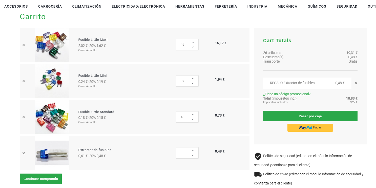Open the Químicos category menu
376x188 pixels.
coord(317,6)
